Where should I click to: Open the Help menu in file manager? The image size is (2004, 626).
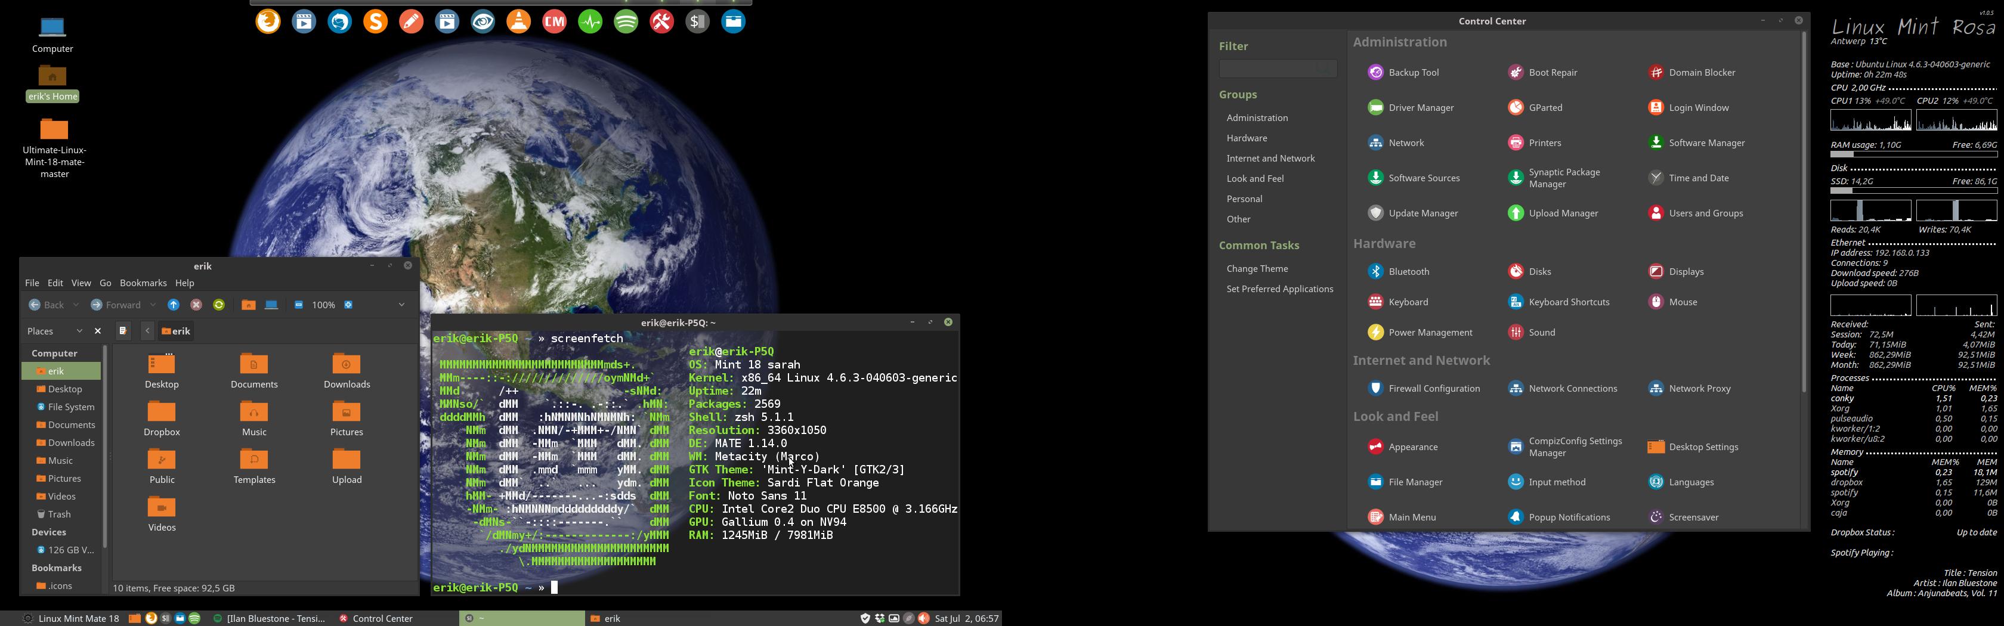(184, 283)
